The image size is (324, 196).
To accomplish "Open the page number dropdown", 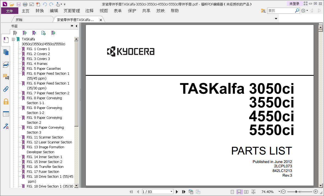I will click(x=171, y=192).
